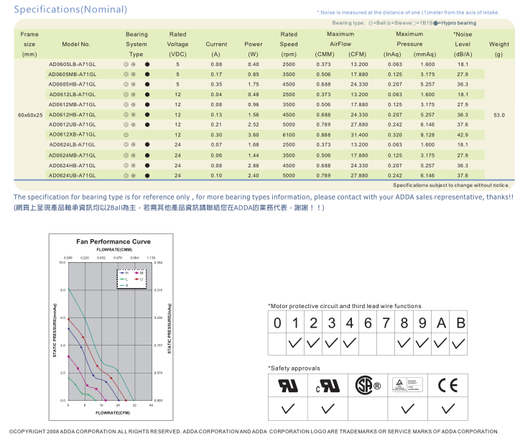Select model AD0612MB-A71GL

(73, 104)
